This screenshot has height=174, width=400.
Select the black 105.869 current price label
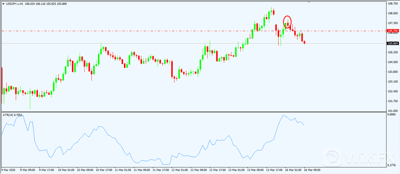tap(393, 44)
